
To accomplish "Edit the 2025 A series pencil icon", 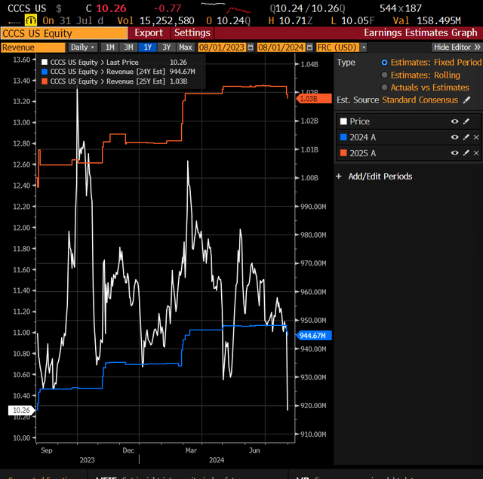I will pos(466,153).
